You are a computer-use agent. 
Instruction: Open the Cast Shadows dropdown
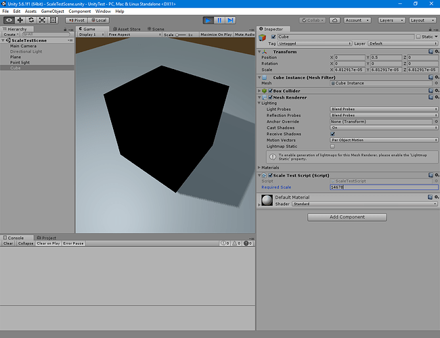click(383, 128)
